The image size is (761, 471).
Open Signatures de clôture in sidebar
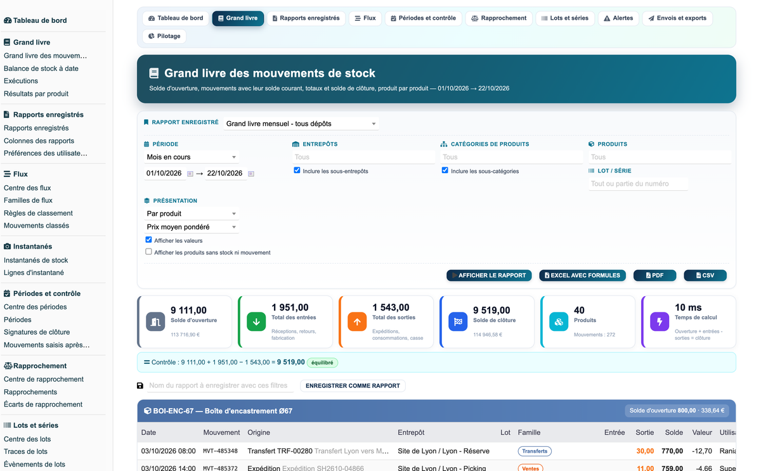point(37,332)
